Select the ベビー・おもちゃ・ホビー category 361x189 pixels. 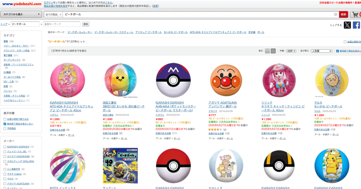tap(16, 46)
